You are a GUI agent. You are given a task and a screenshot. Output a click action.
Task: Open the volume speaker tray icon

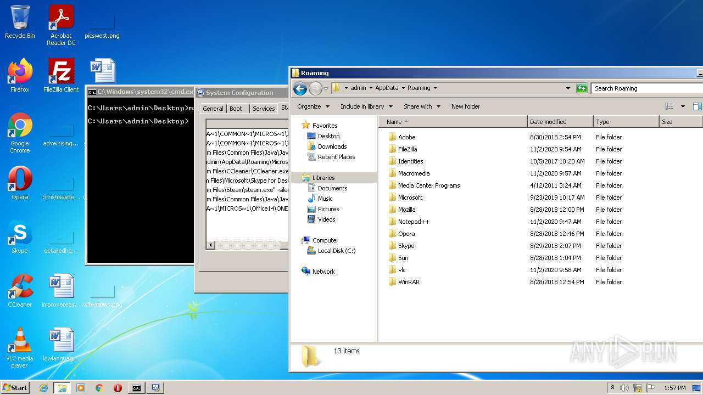(x=624, y=388)
